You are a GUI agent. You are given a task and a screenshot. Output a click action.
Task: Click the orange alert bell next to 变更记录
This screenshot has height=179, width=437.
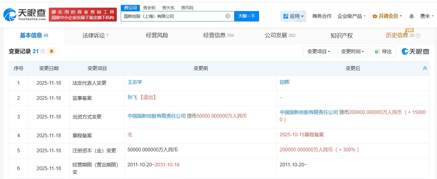(x=51, y=51)
